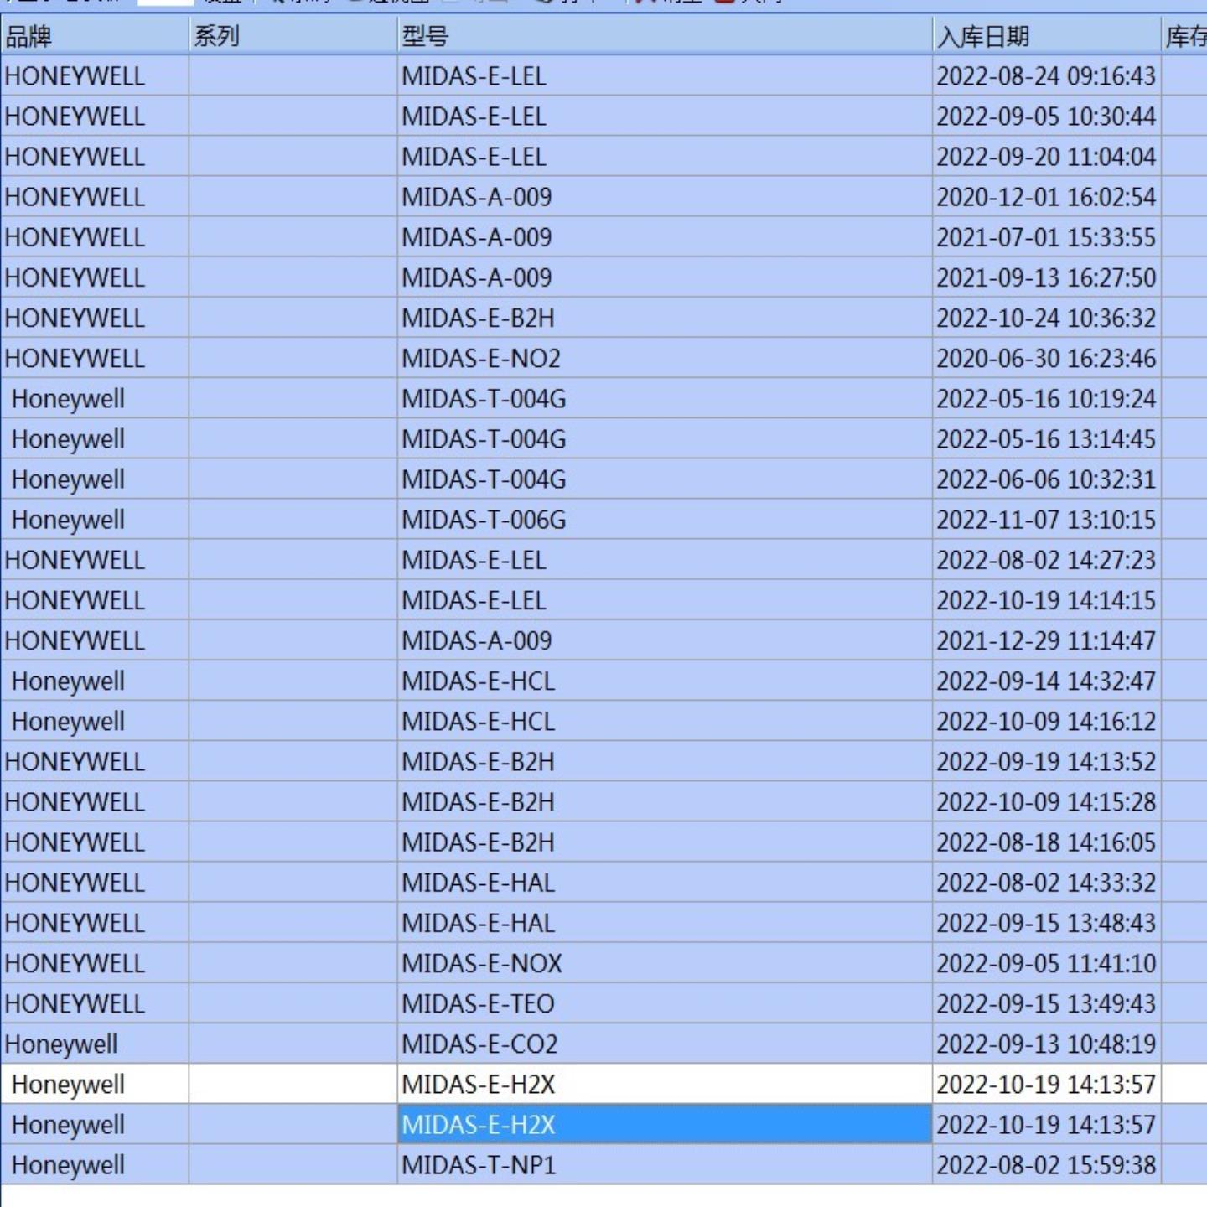Select date 2022-09-20 11:04:04
Screen dimensions: 1207x1207
point(1047,157)
